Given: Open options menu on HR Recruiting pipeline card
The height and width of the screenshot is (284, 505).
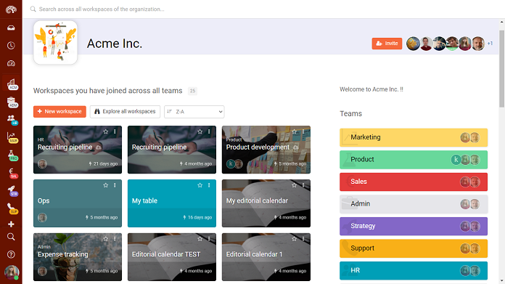Looking at the screenshot, I should [x=115, y=131].
